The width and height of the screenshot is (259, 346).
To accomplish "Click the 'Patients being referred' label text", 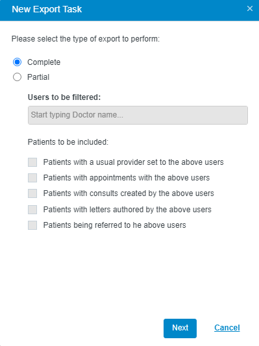I will tap(114, 225).
